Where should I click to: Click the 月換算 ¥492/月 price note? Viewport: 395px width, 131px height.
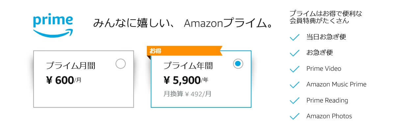pyautogui.click(x=187, y=94)
